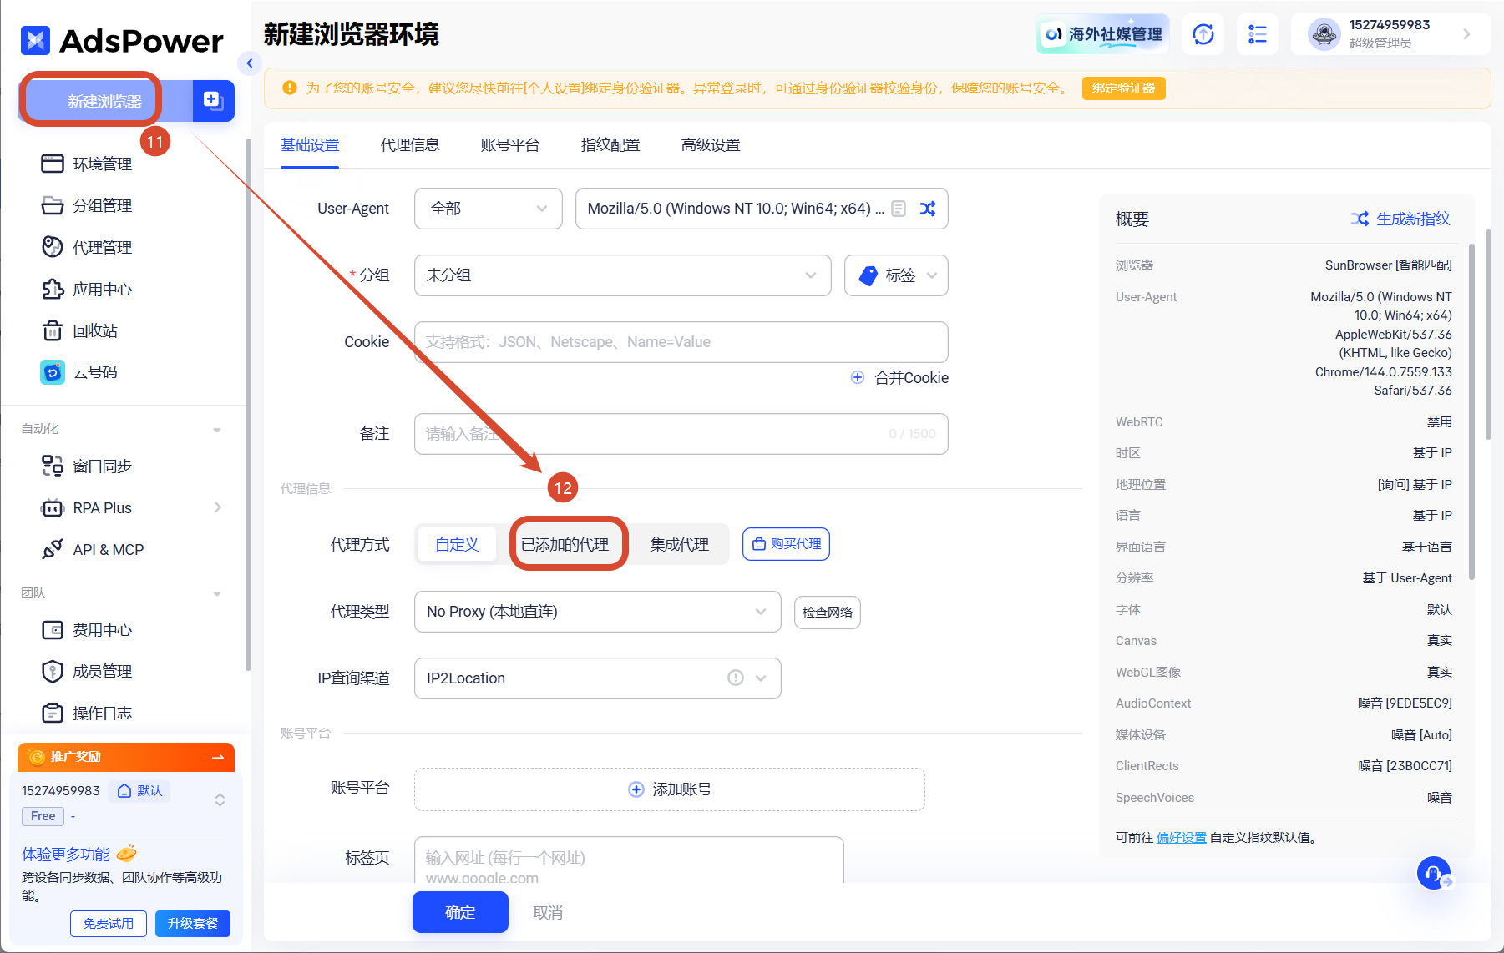The width and height of the screenshot is (1504, 953).
Task: Open the User-Agent list icon
Action: coord(899,209)
